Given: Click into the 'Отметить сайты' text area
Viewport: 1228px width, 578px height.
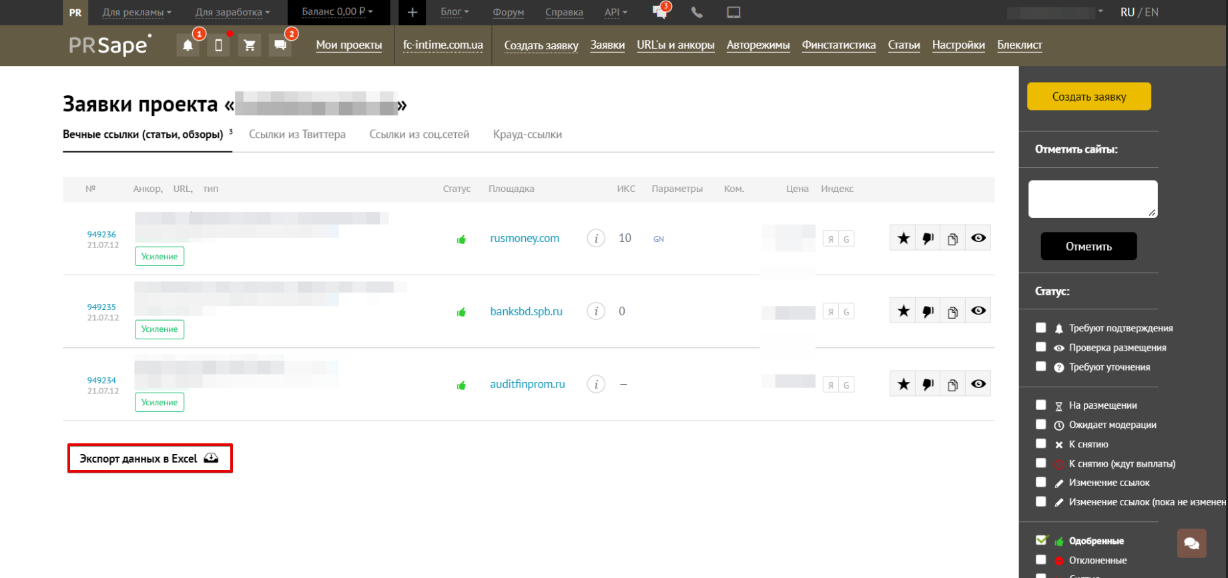Looking at the screenshot, I should pos(1093,199).
